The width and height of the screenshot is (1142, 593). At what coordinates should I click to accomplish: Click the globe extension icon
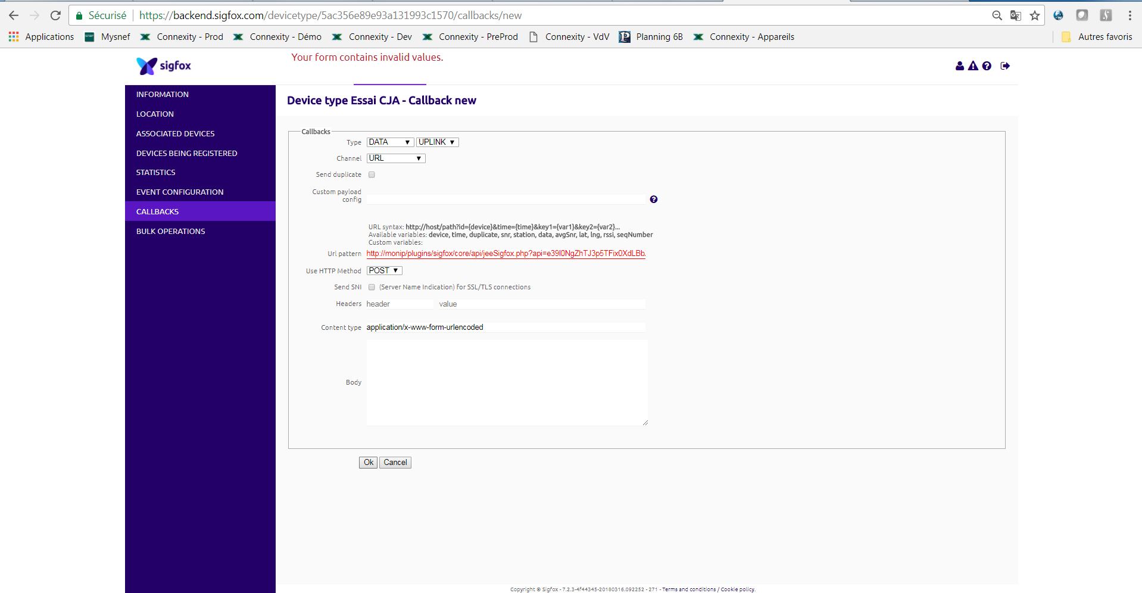pos(1058,15)
